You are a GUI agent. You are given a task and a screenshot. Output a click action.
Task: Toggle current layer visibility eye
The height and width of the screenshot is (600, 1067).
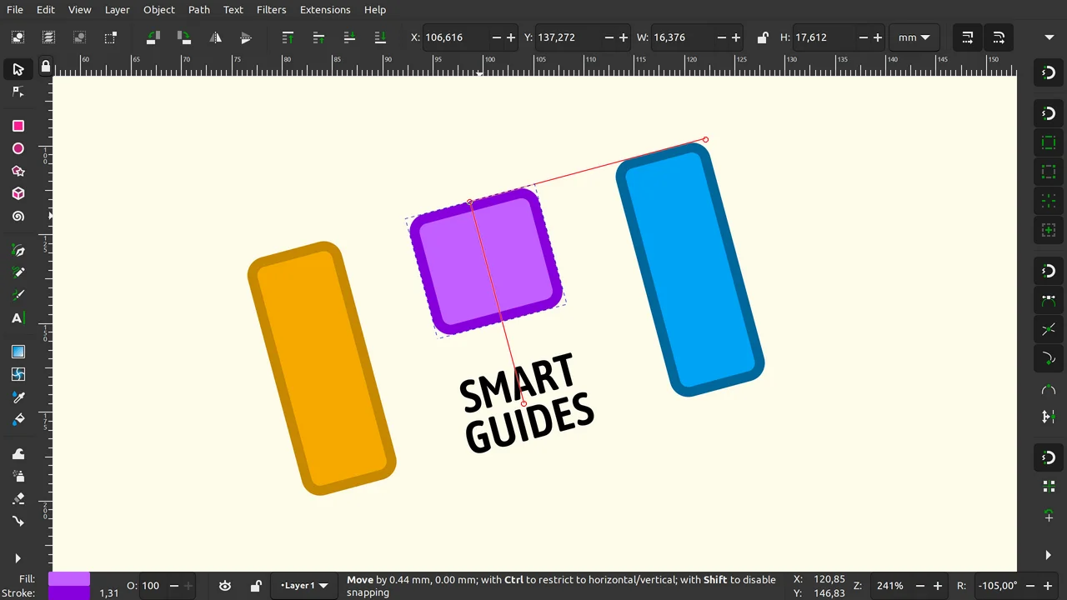point(225,586)
